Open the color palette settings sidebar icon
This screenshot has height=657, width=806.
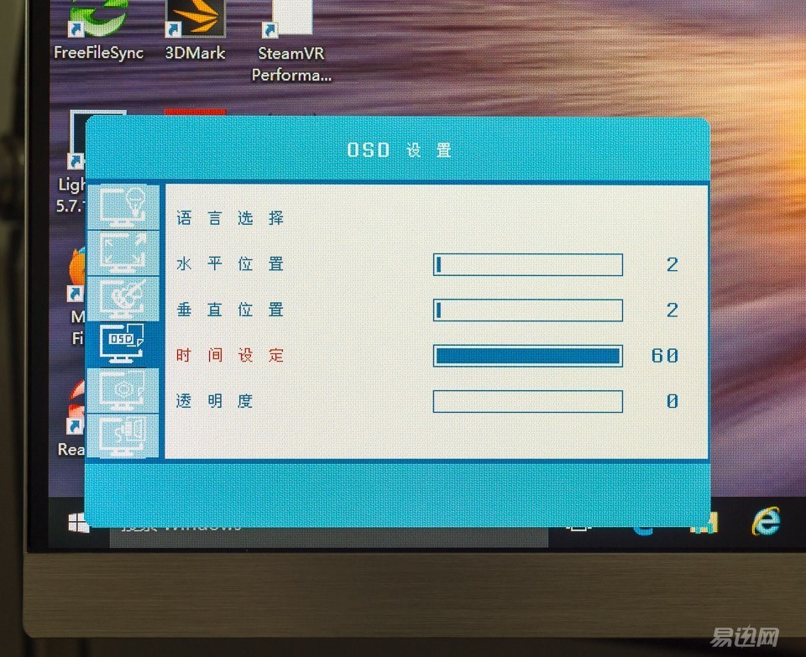pyautogui.click(x=123, y=298)
